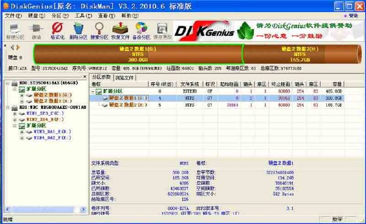This screenshot has height=224, width=366.
Task: Go to next disk with orange arrow
Action: 18,47
